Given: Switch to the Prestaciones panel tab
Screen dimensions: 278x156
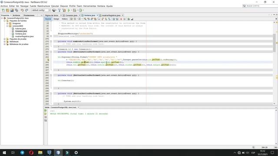Looking at the screenshot, I should [x=29, y=16].
